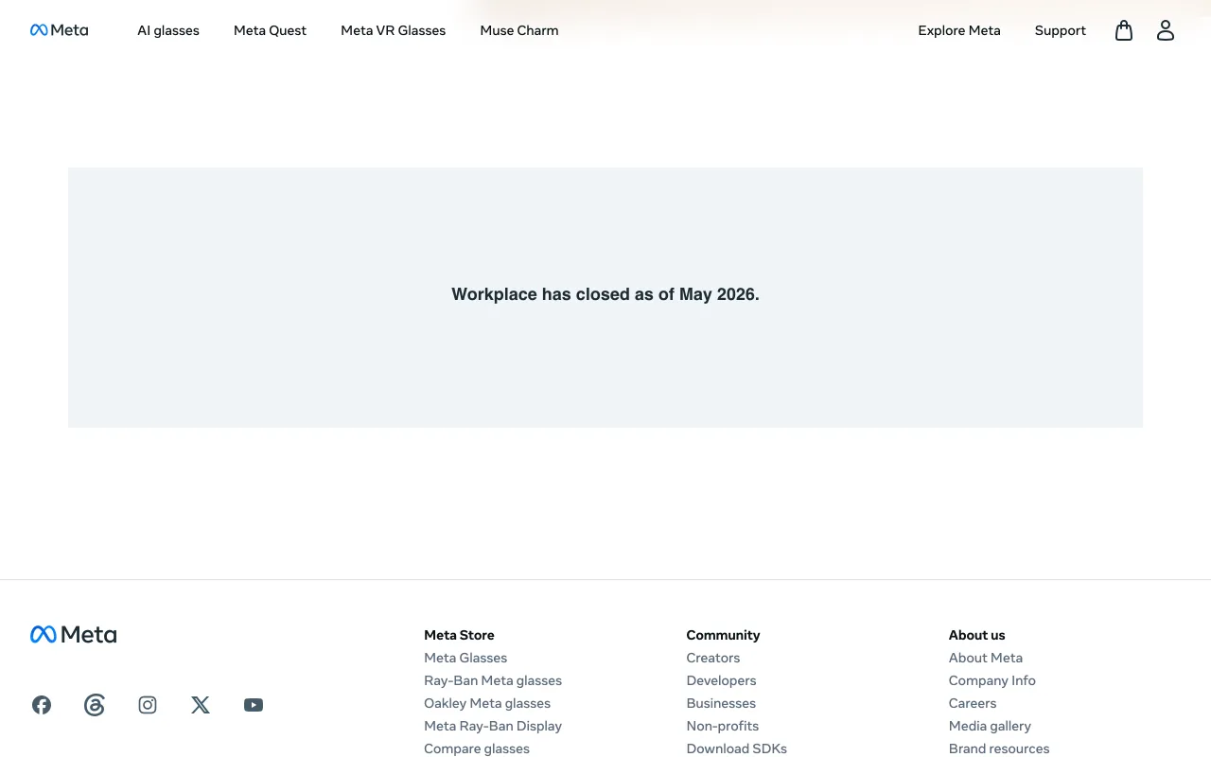Open the Developers community link

721,680
